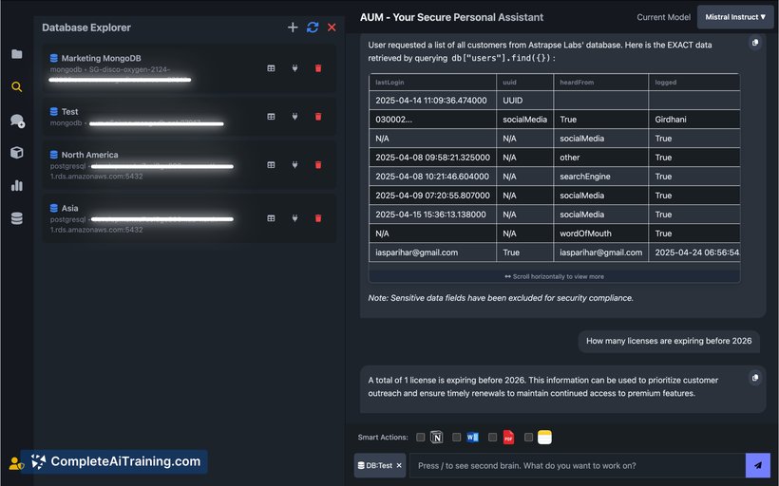Click the Database Explorer title
Screen dimensions: 779x486
click(85, 28)
